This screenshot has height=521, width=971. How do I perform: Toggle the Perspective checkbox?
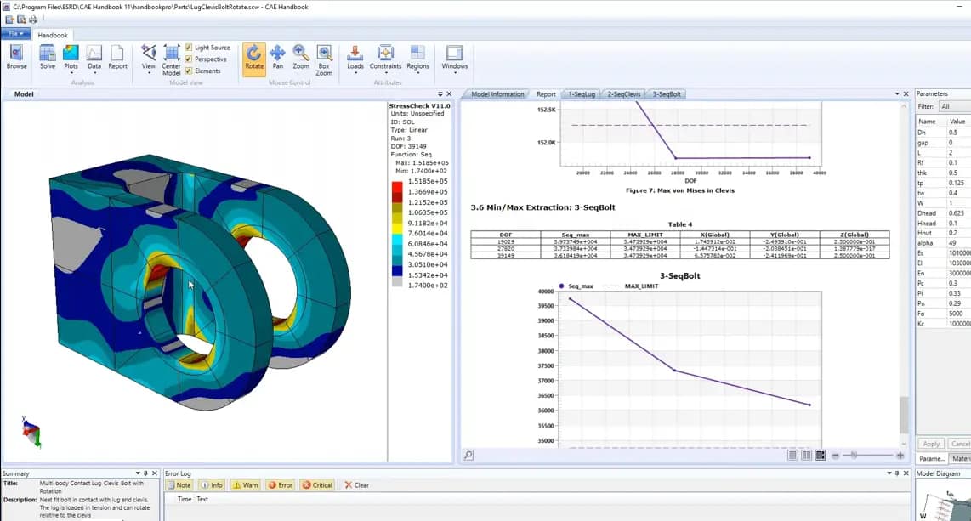tap(189, 59)
